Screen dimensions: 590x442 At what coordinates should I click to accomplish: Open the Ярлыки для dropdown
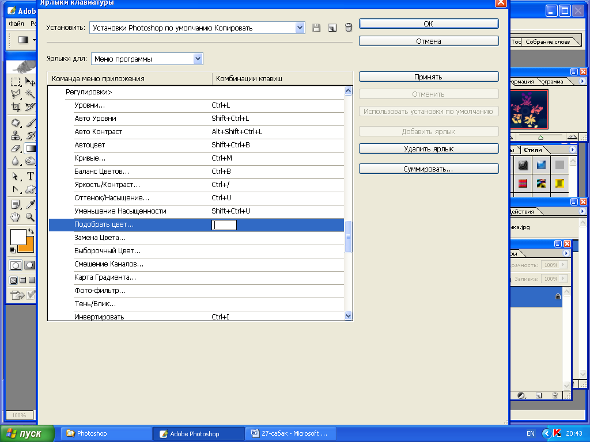198,59
